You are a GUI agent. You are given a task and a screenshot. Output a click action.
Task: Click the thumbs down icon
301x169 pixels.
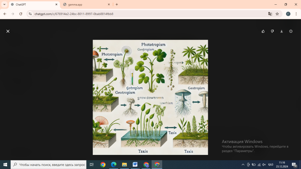272,31
